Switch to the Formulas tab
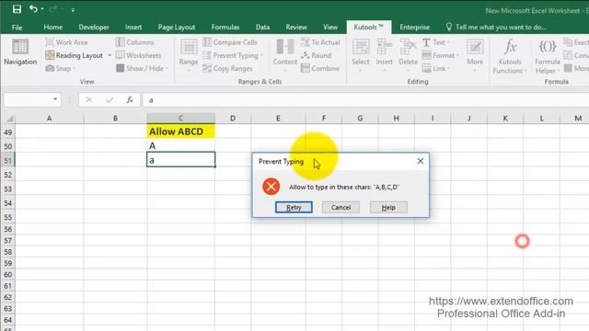Viewport: 589px width, 331px height. pyautogui.click(x=225, y=27)
